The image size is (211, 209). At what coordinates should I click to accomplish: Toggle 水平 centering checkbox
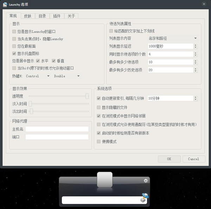point(38,61)
